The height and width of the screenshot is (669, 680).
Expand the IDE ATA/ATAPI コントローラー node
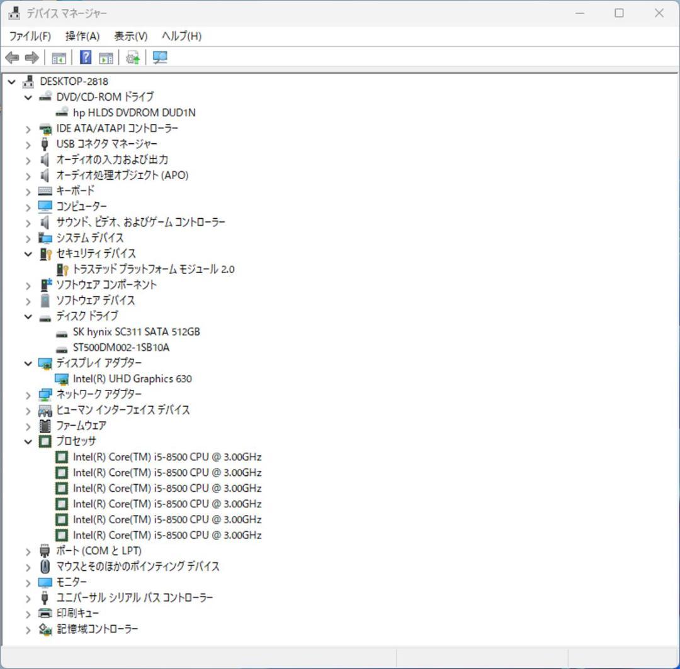[28, 130]
